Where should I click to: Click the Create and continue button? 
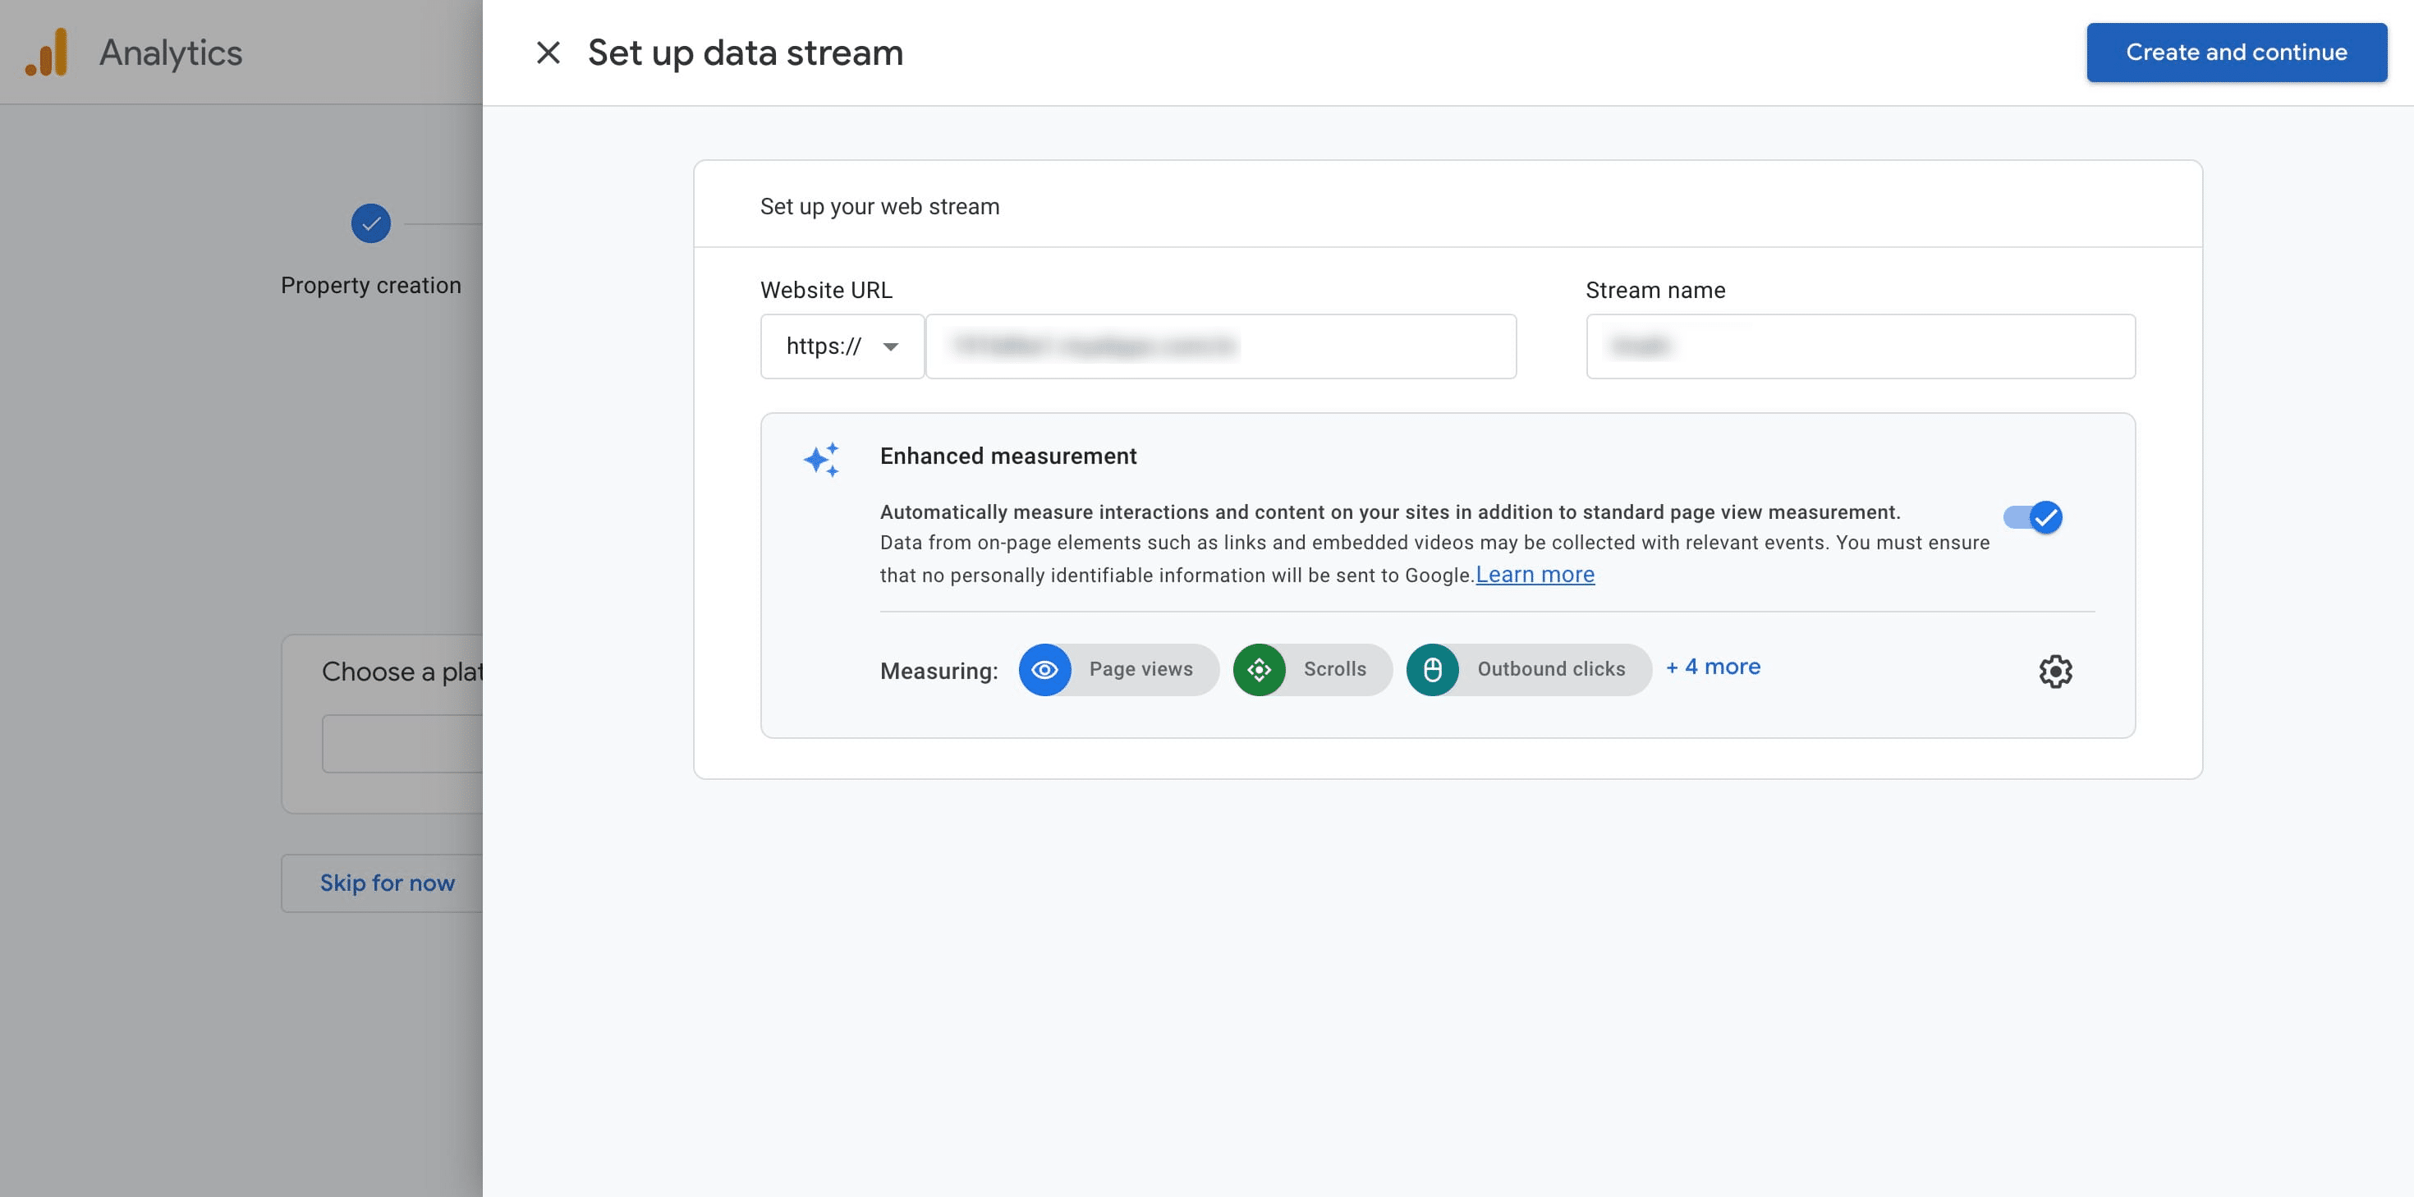click(x=2236, y=52)
